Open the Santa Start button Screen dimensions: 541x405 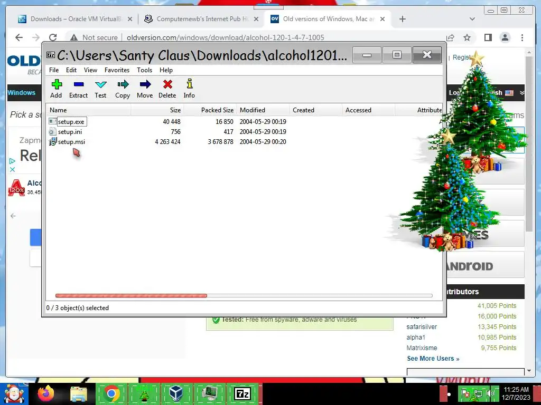[x=14, y=393]
